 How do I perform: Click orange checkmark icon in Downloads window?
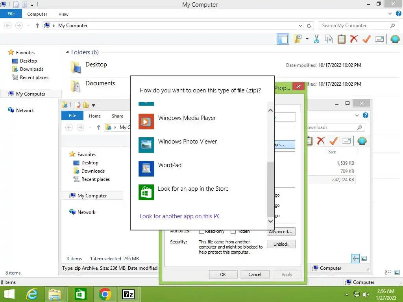333,141
